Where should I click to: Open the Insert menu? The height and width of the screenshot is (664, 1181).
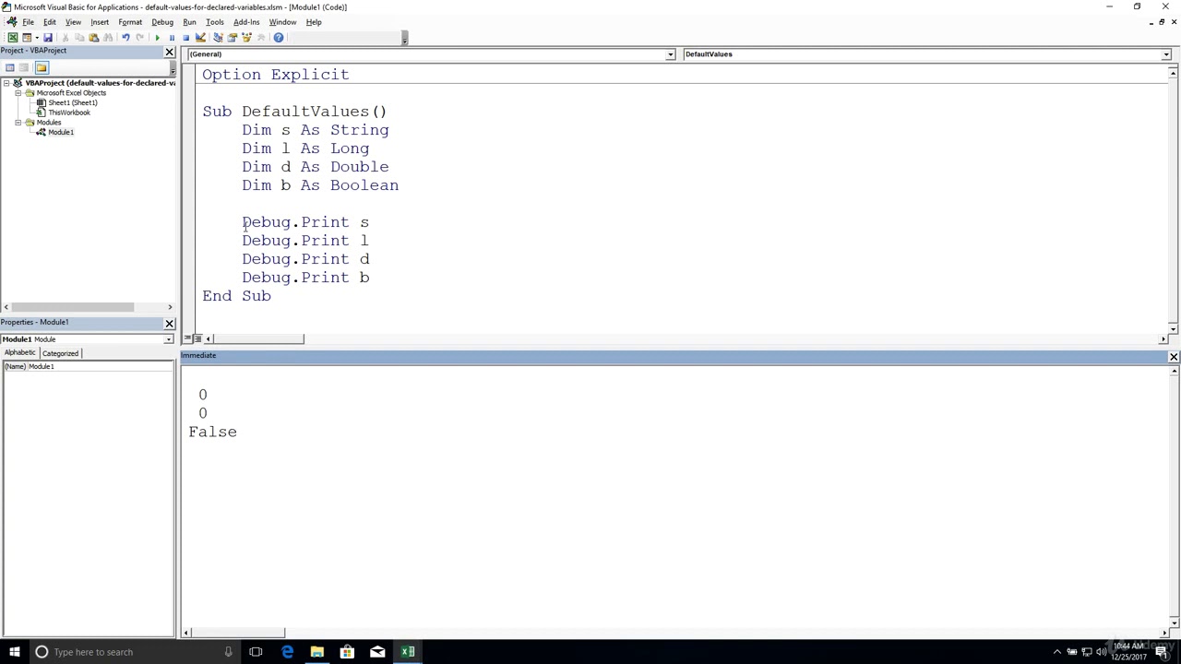(100, 22)
